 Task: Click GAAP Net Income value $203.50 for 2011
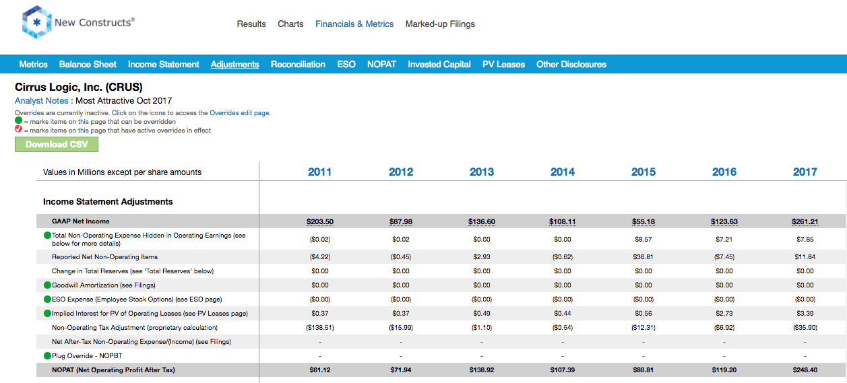coord(320,221)
